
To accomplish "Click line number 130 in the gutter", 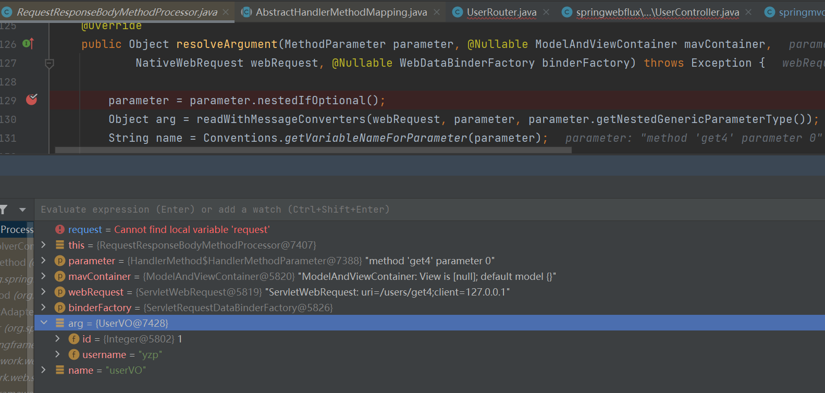I will (8, 119).
